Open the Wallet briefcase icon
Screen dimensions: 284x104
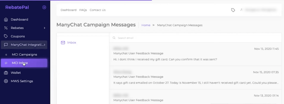(6, 73)
